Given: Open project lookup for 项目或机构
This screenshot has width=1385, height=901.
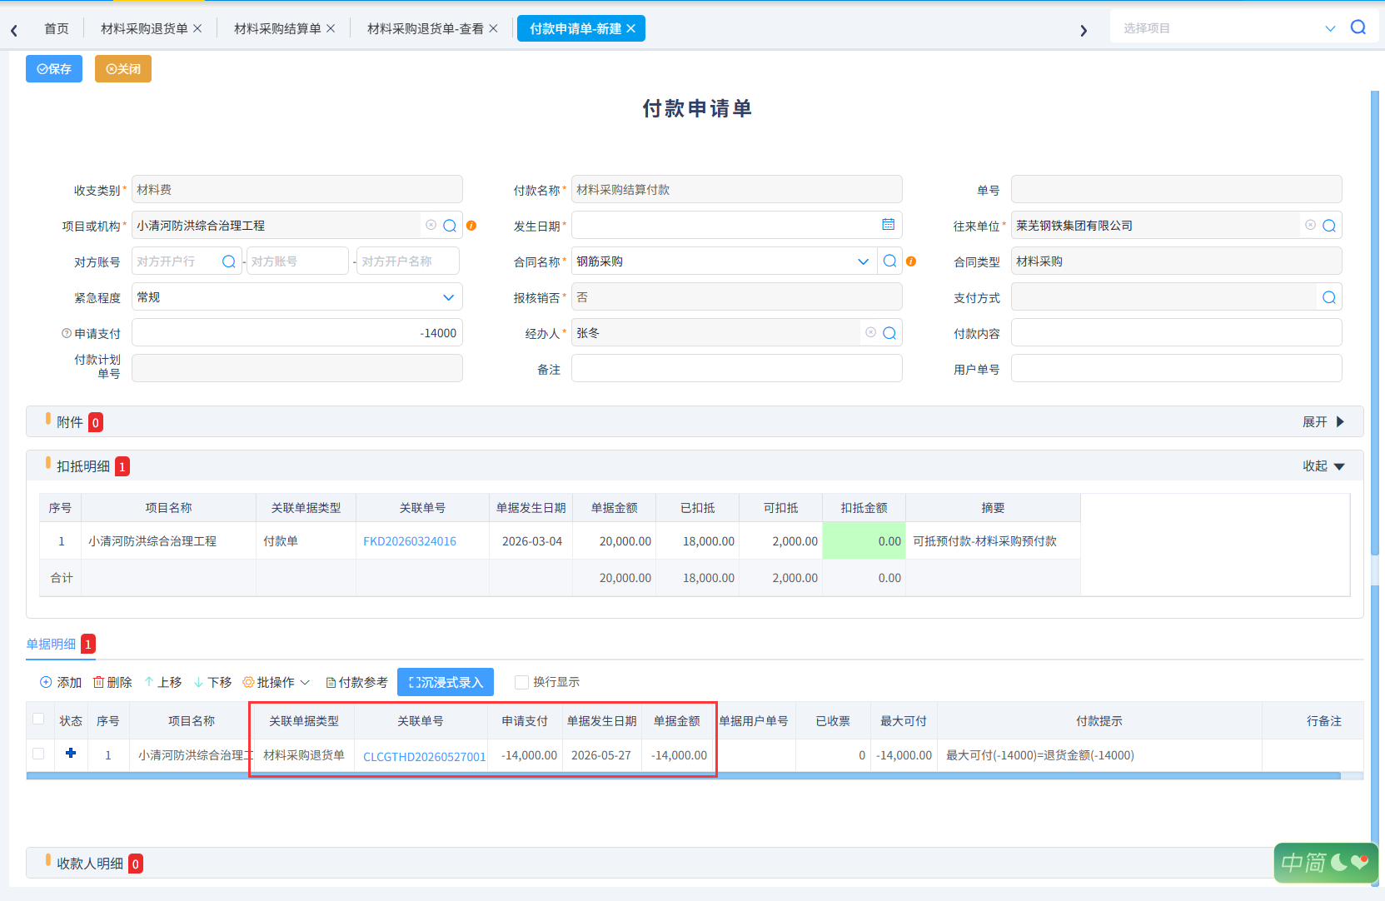Looking at the screenshot, I should [x=450, y=226].
